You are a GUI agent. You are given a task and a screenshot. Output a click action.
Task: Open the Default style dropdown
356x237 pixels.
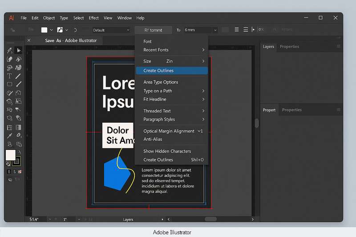tap(111, 30)
